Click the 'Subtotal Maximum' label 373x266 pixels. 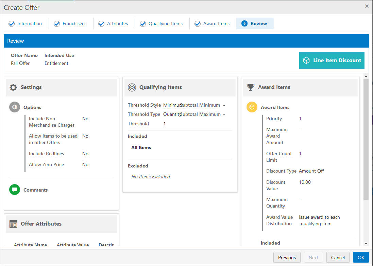pos(201,114)
